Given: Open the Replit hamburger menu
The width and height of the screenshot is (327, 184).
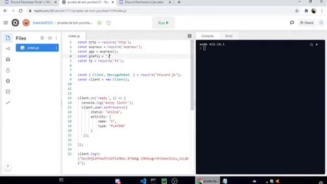Looking at the screenshot, I should click(6, 22).
